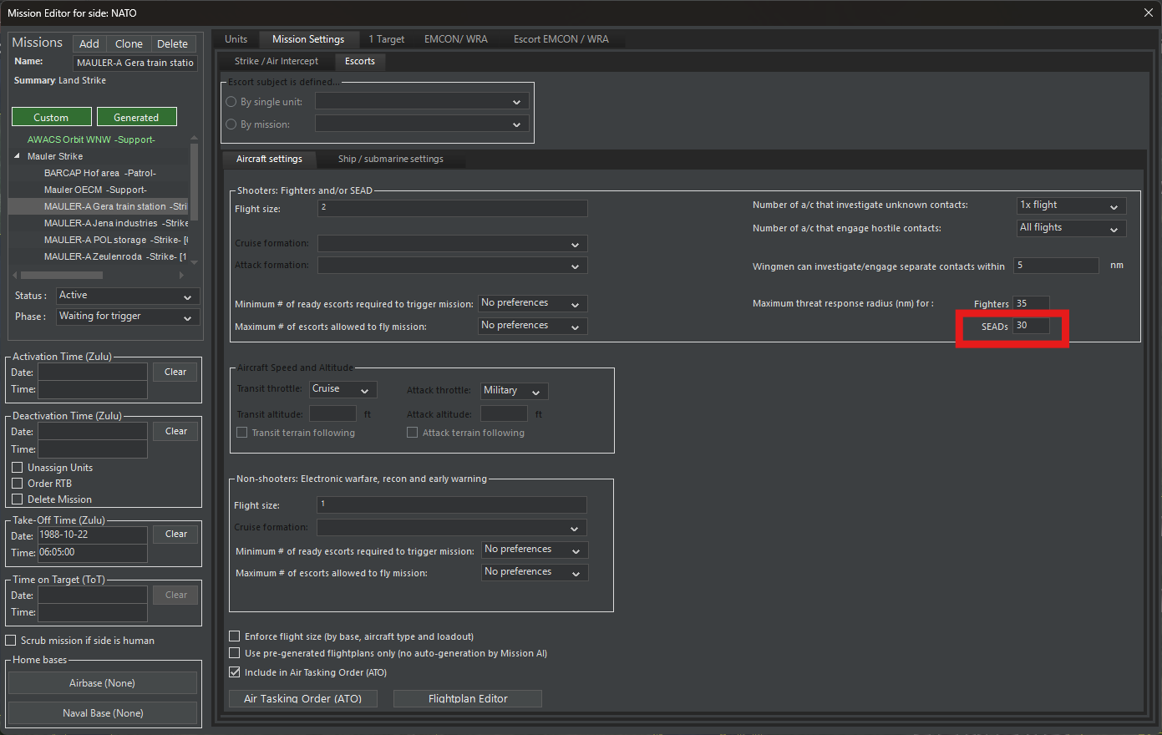Enable the Unassign Units checkbox
Viewport: 1162px width, 735px height.
[18, 468]
